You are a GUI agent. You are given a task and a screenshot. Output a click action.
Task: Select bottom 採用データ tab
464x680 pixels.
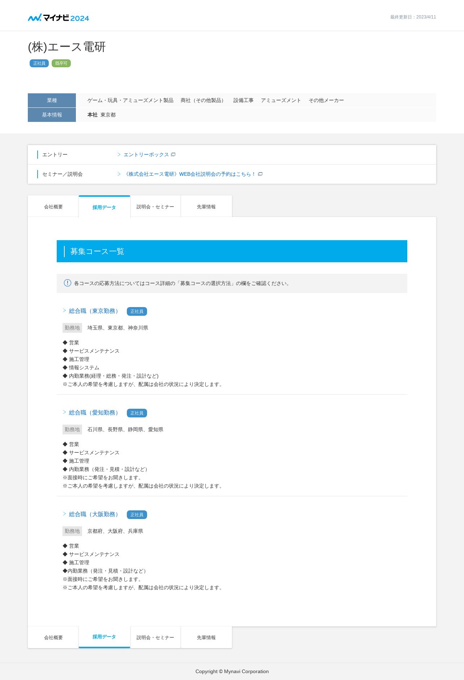(104, 637)
